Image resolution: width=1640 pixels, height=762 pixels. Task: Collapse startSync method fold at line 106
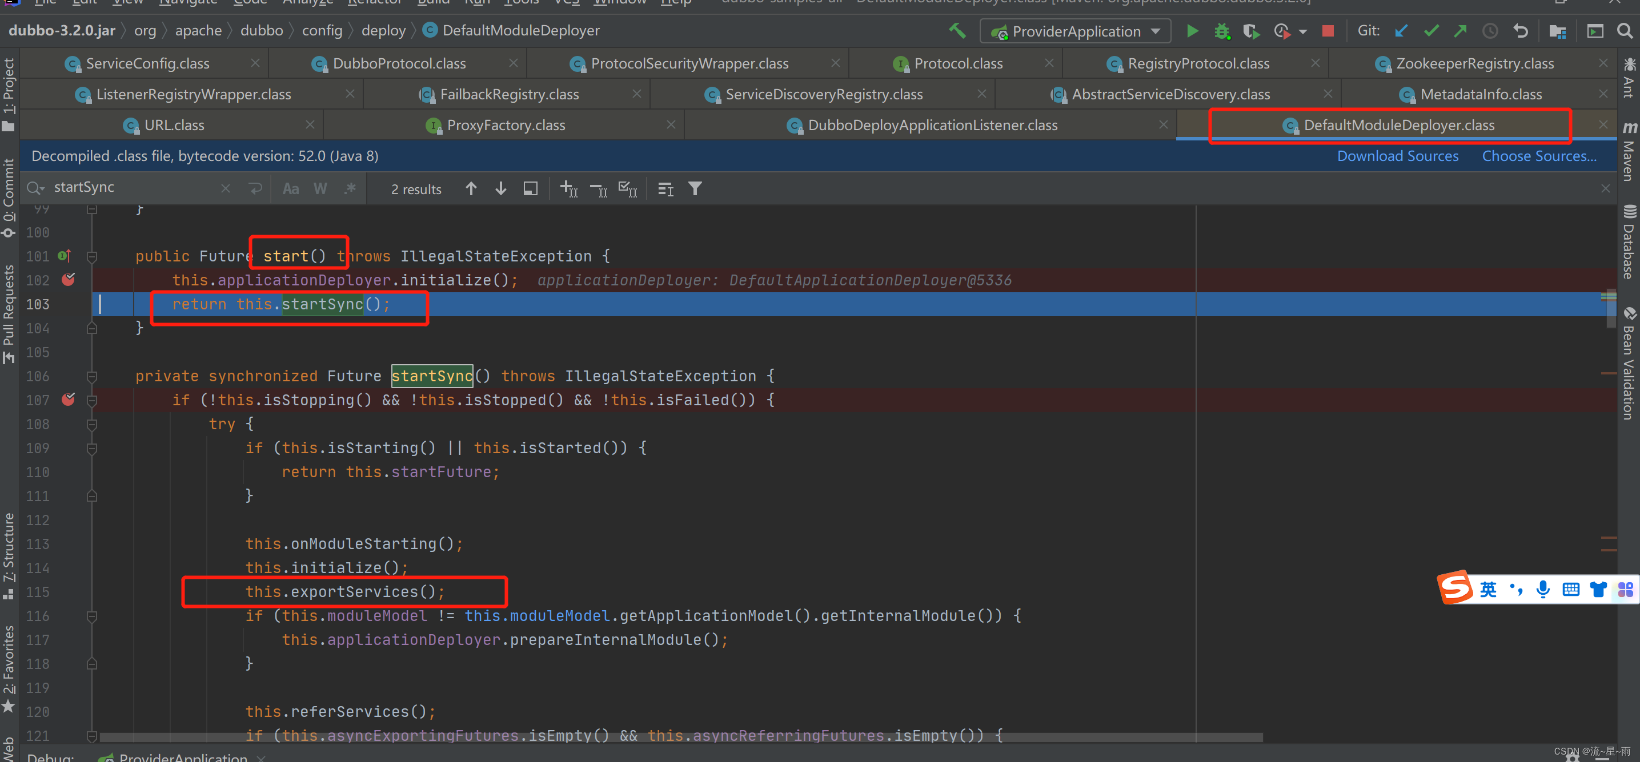click(x=91, y=377)
